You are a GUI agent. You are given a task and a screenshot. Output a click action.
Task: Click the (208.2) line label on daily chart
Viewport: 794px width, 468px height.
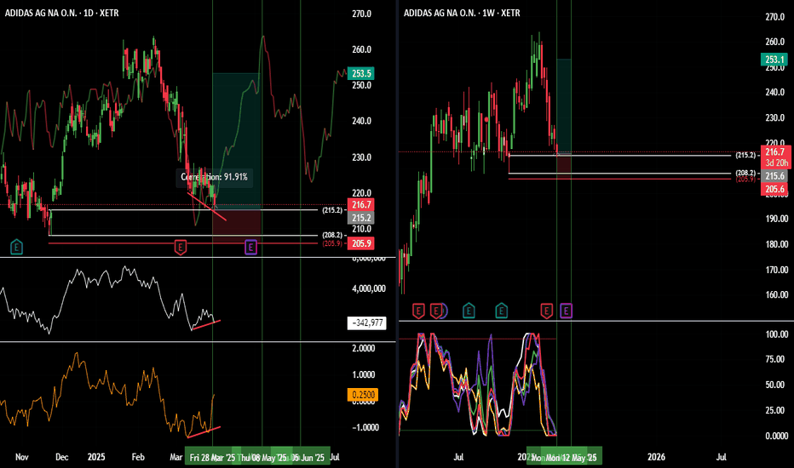pos(332,235)
